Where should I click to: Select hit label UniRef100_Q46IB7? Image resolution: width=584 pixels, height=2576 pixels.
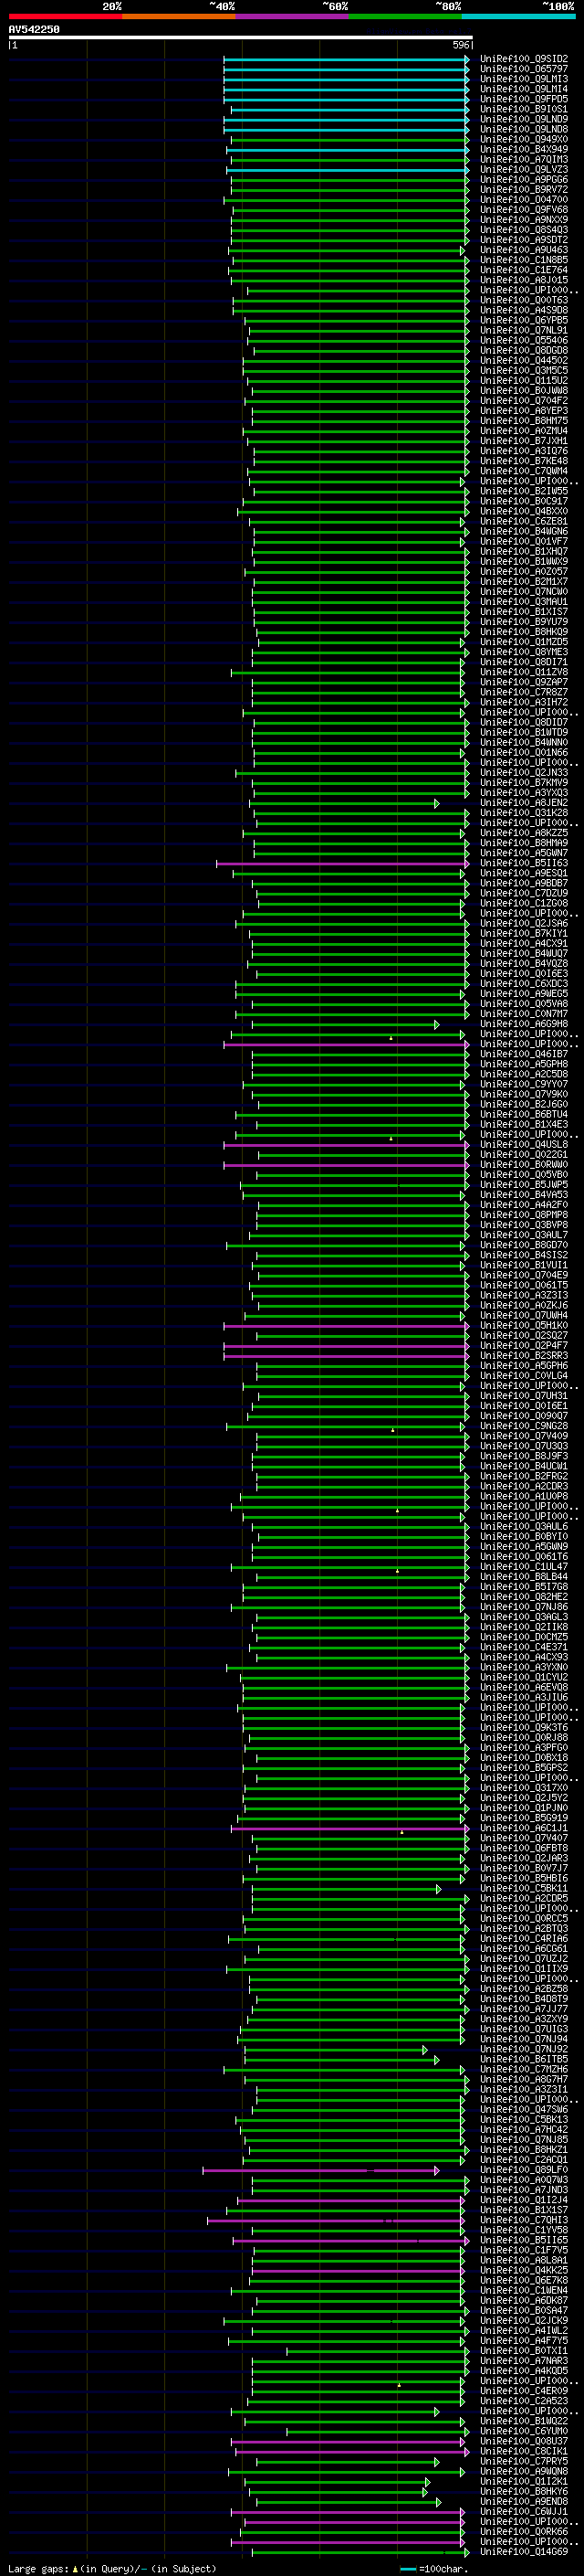(x=524, y=1054)
